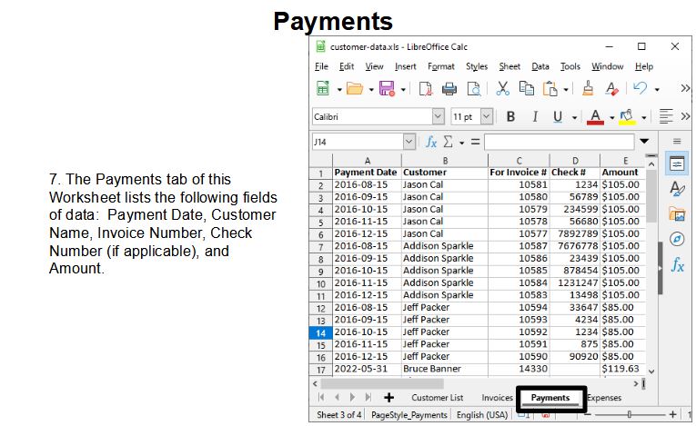This screenshot has height=426, width=696.
Task: Open sidebar settings hamburger menu
Action: (677, 142)
